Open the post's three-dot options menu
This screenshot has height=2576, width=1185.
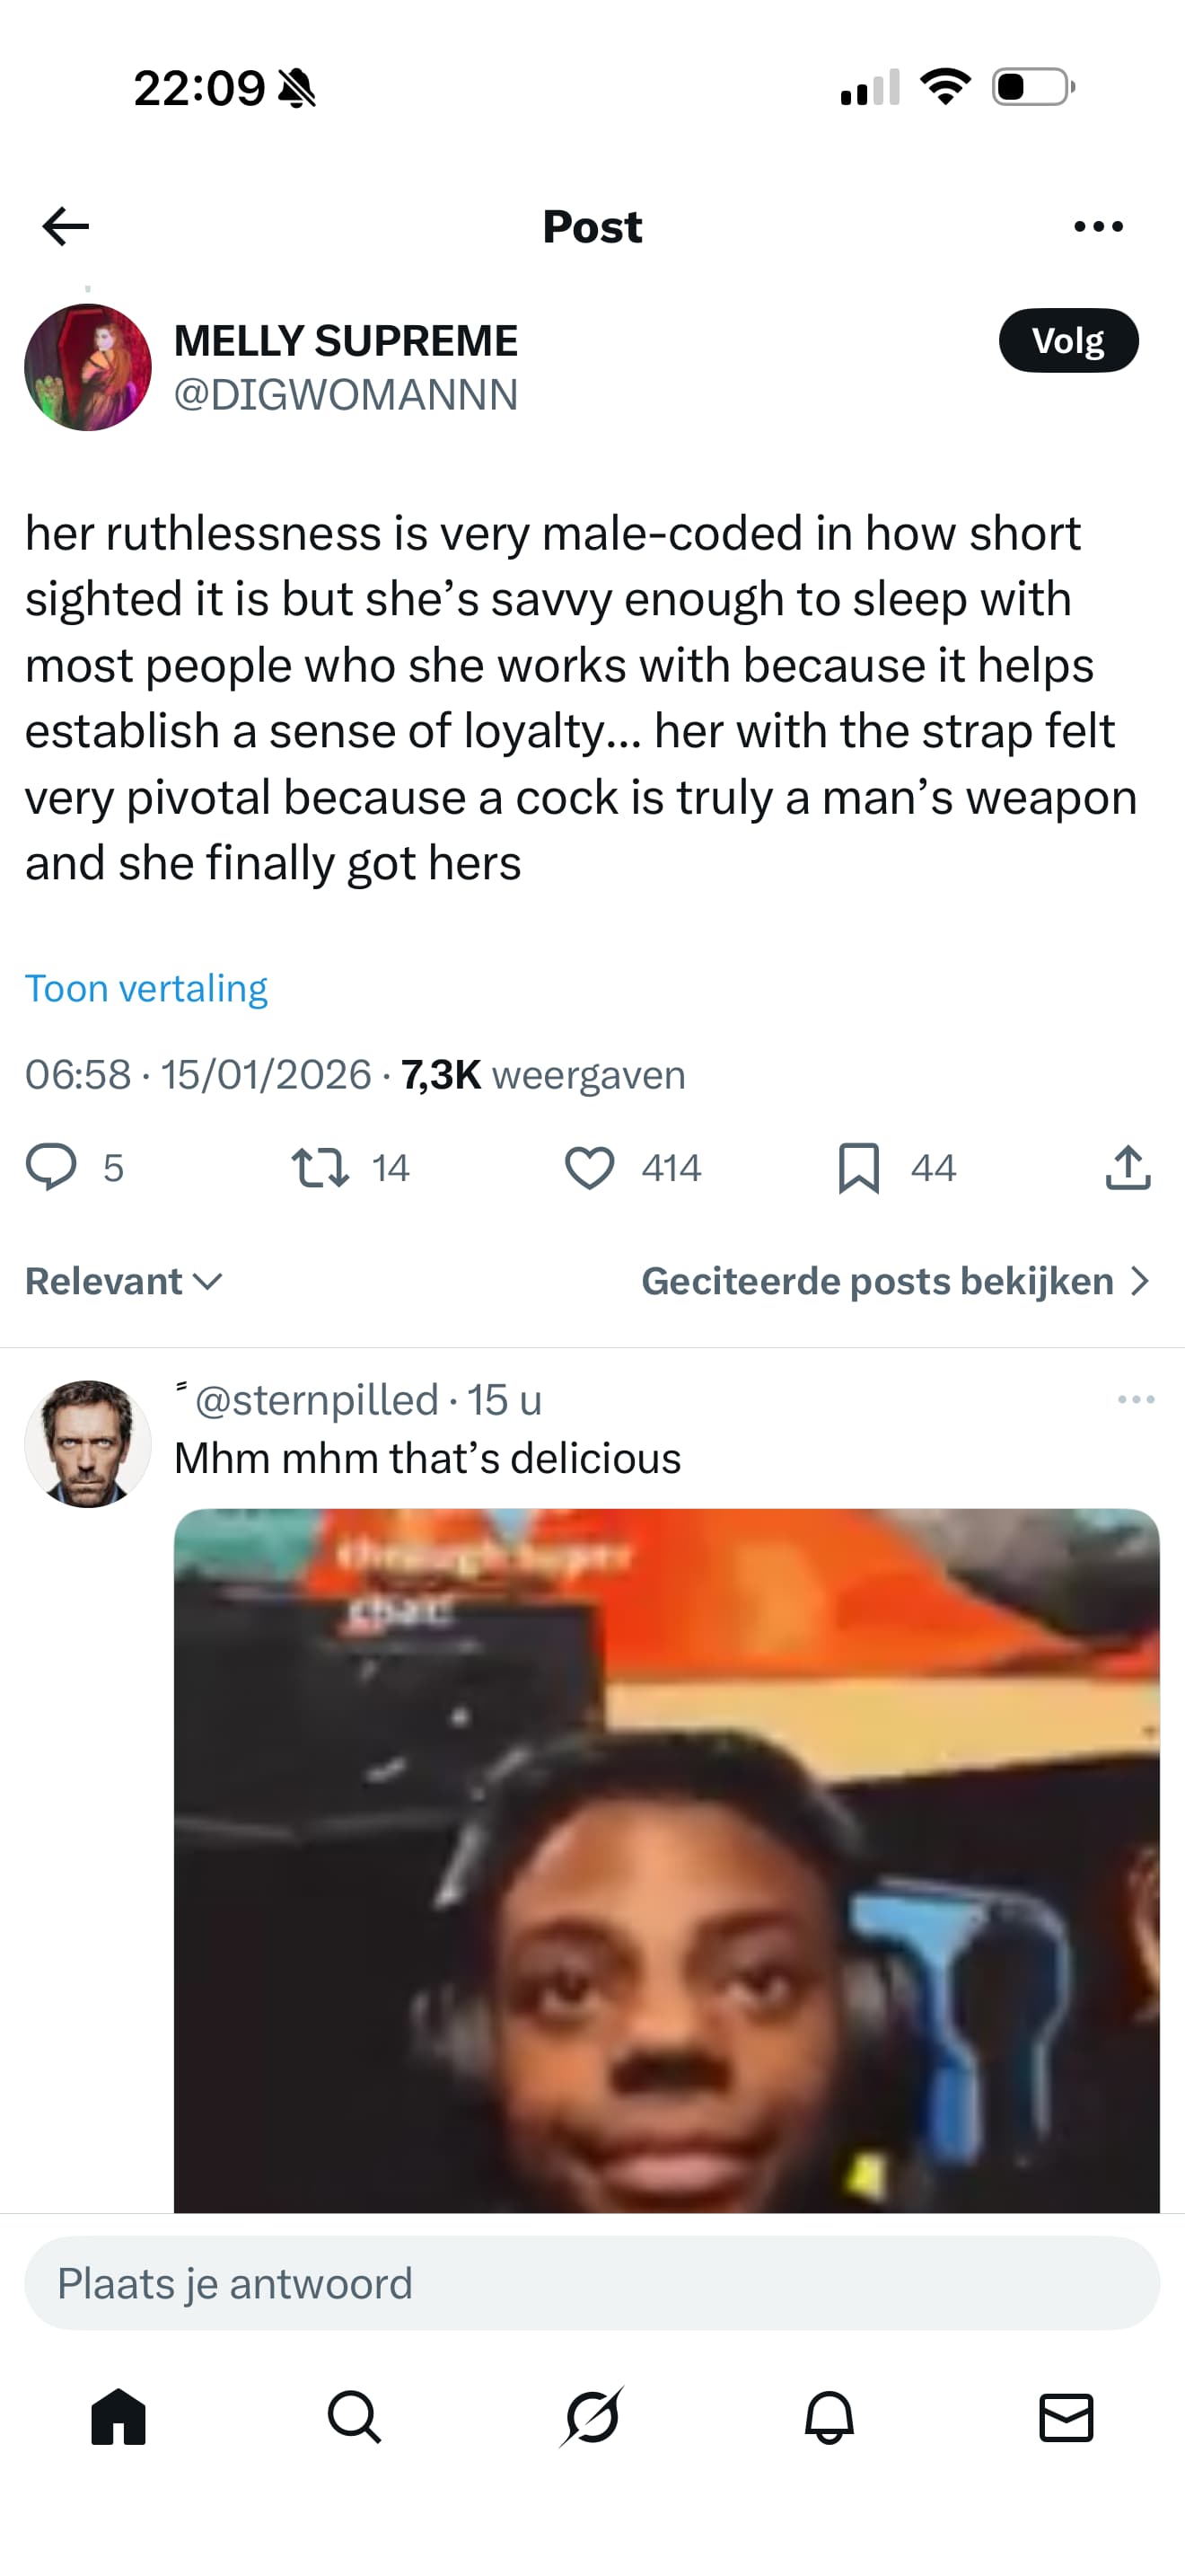pos(1098,227)
